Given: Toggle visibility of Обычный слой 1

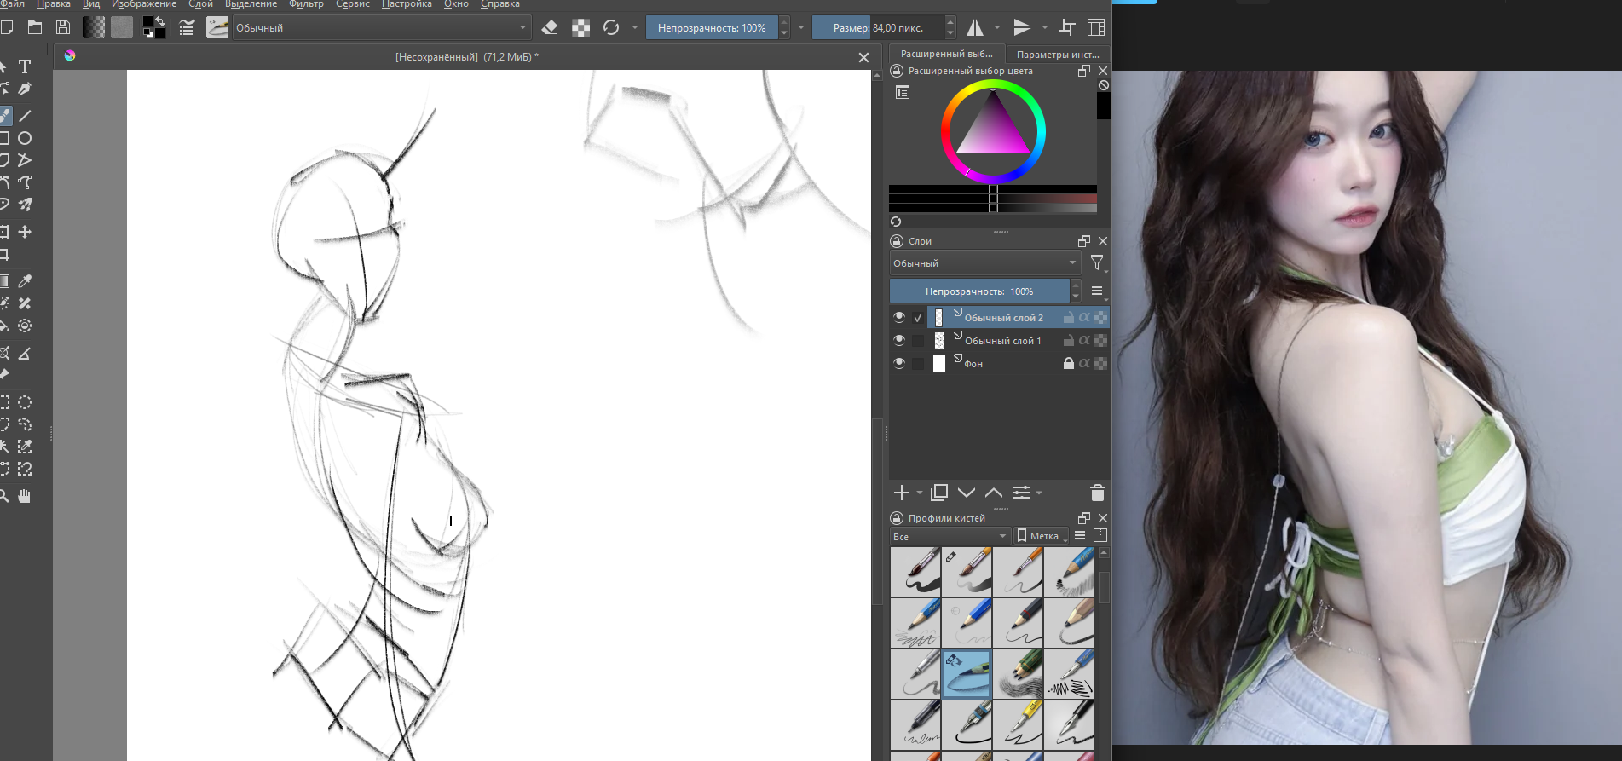Looking at the screenshot, I should point(899,340).
